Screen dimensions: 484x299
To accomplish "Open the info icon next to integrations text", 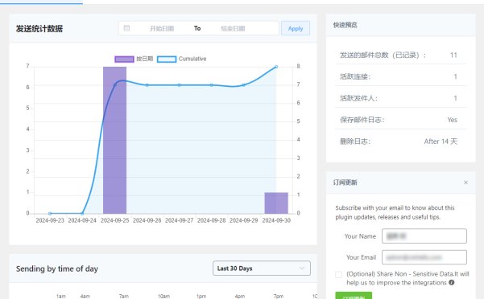I will 452,282.
